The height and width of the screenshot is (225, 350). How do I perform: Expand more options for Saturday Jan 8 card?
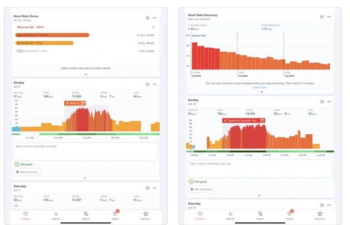pos(155,188)
